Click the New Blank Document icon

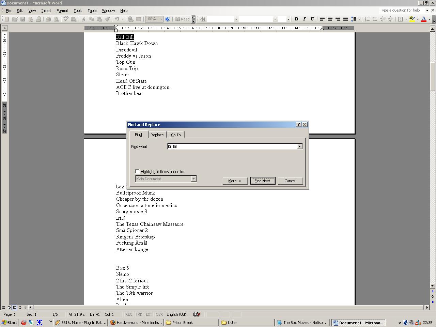pos(7,19)
